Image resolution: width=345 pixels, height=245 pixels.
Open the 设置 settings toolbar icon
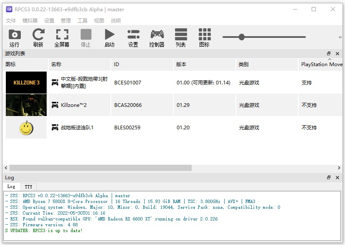133,38
